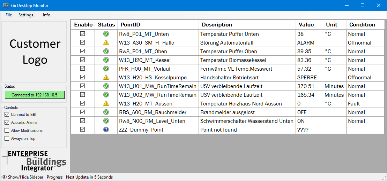
Task: Uncheck Enable box for PFK_H00_MT_Vorlauf
Action: 83,69
